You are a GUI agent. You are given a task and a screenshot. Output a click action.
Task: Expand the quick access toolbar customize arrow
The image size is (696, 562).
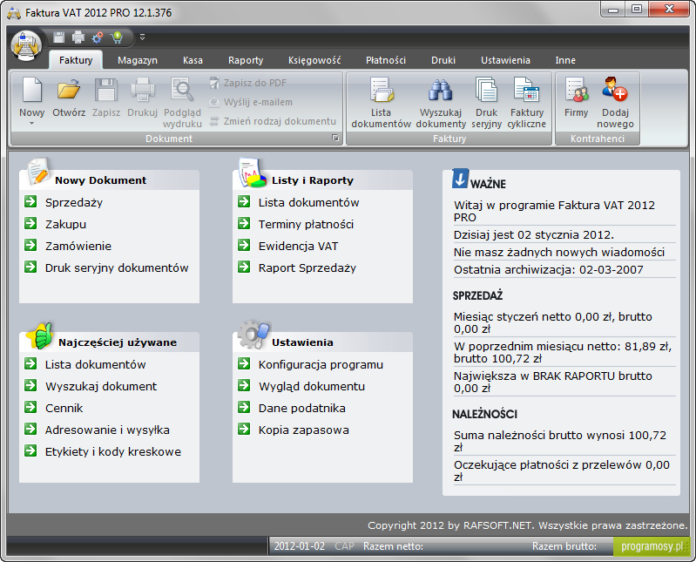pos(143,37)
